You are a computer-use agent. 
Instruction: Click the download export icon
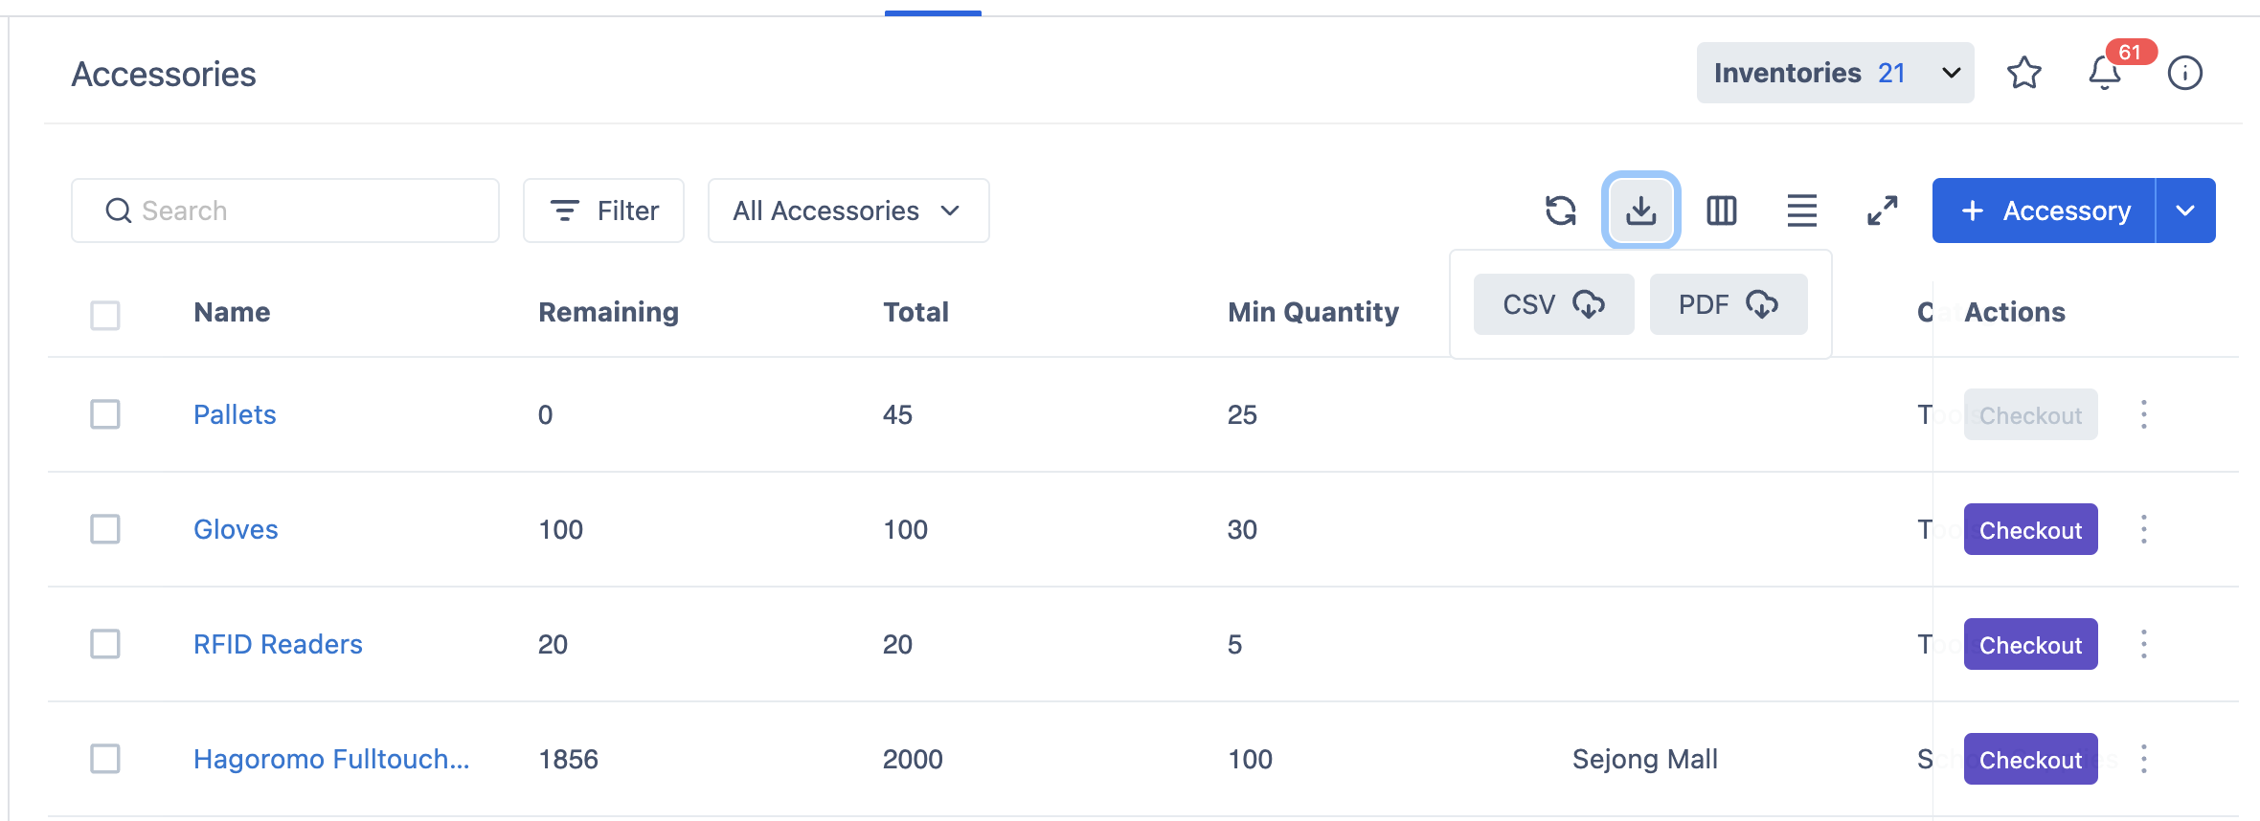(1640, 211)
